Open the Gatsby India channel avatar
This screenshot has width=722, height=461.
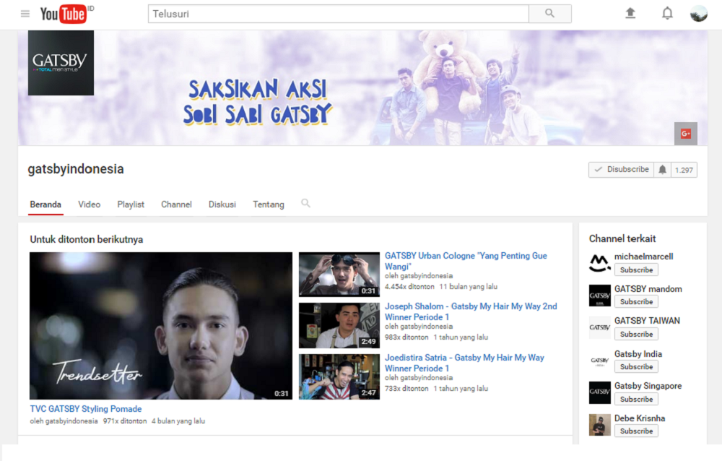tap(599, 361)
